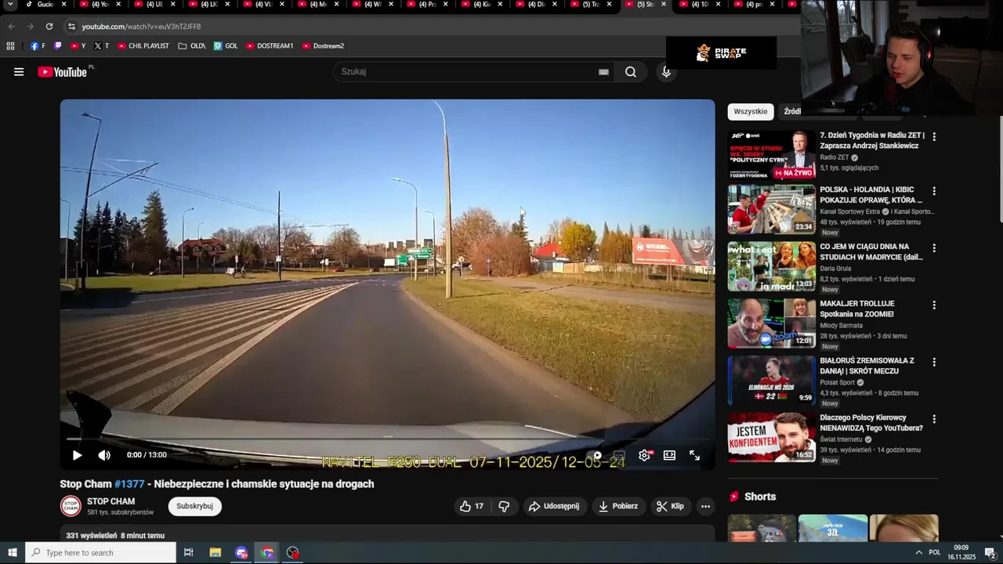
Task: Open Task View on the taskbar
Action: (x=189, y=553)
